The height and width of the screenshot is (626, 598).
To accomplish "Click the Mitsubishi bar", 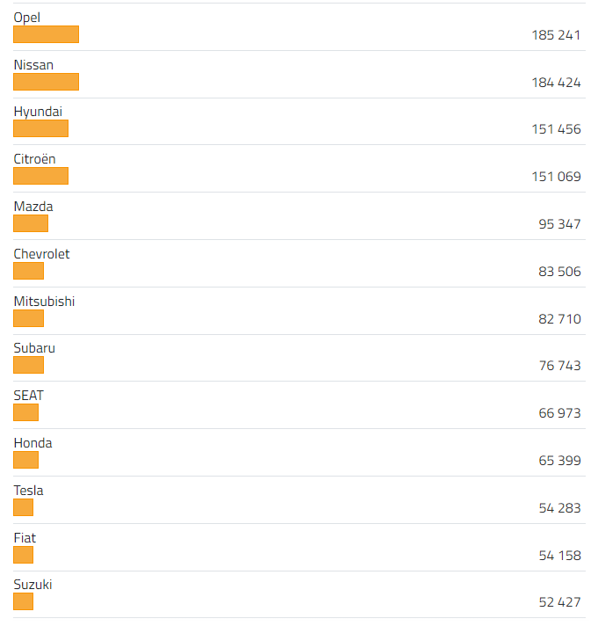I will [x=28, y=318].
